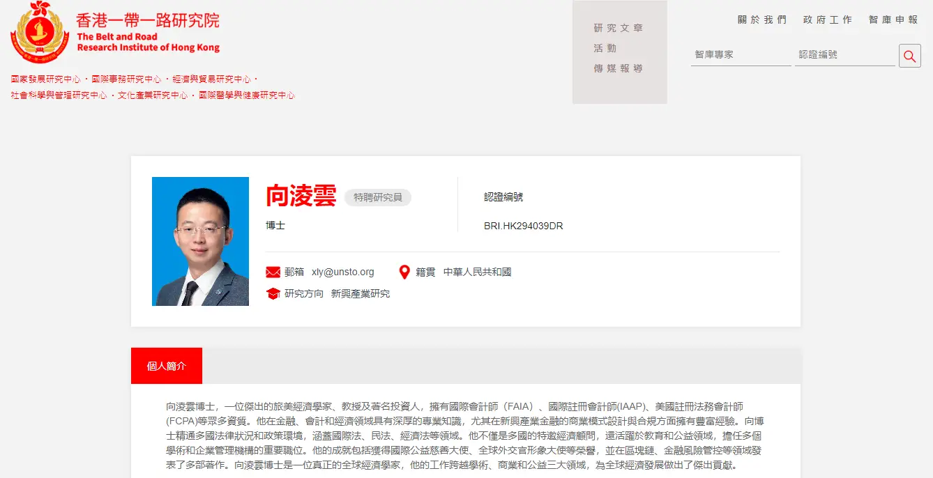Click the graduation cap research direction icon
The image size is (933, 478).
[273, 294]
